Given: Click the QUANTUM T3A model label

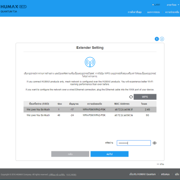Looking at the screenshot, I should click(9, 12).
